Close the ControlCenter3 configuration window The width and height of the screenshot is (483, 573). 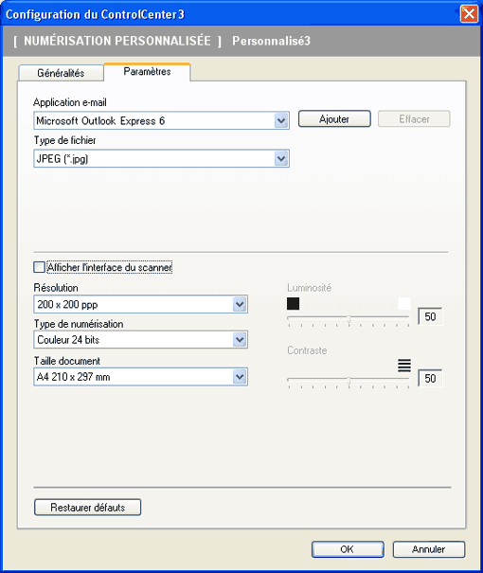tap(469, 14)
